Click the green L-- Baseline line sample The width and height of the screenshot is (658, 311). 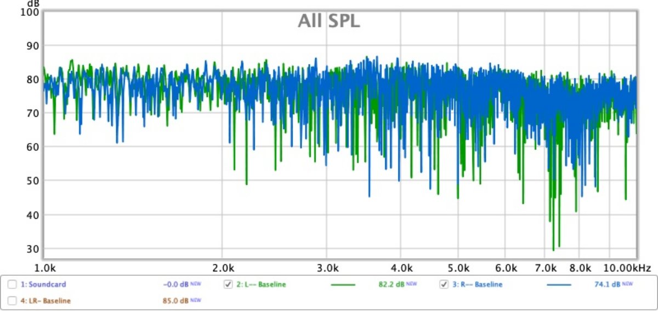point(343,285)
